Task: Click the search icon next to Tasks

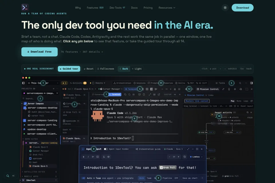Action: pos(240,83)
